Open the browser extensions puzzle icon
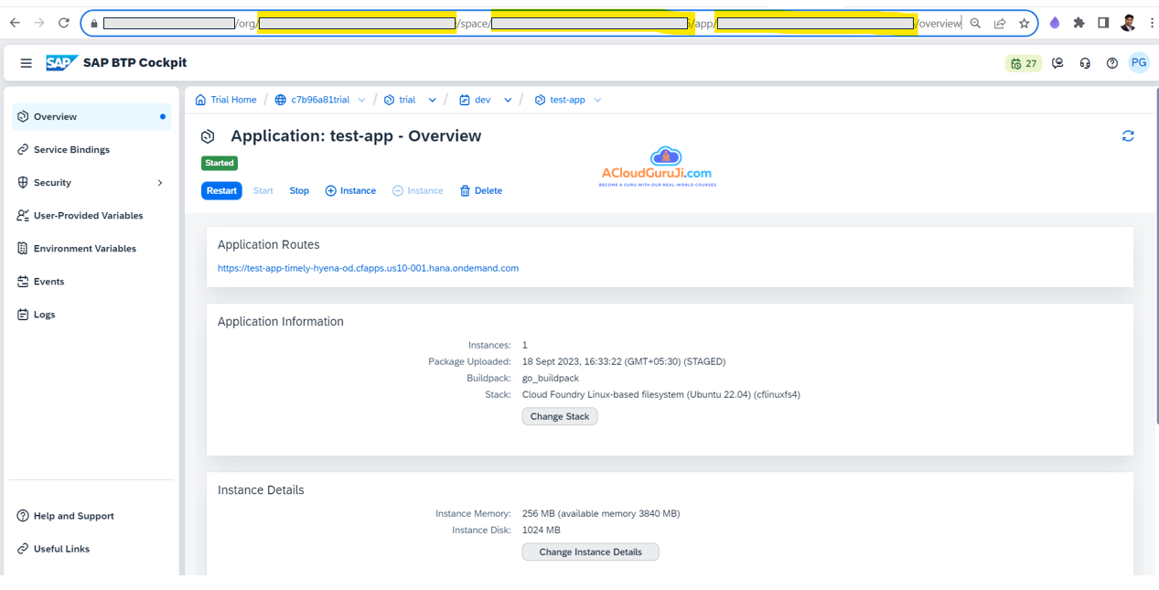This screenshot has width=1159, height=590. click(1079, 23)
